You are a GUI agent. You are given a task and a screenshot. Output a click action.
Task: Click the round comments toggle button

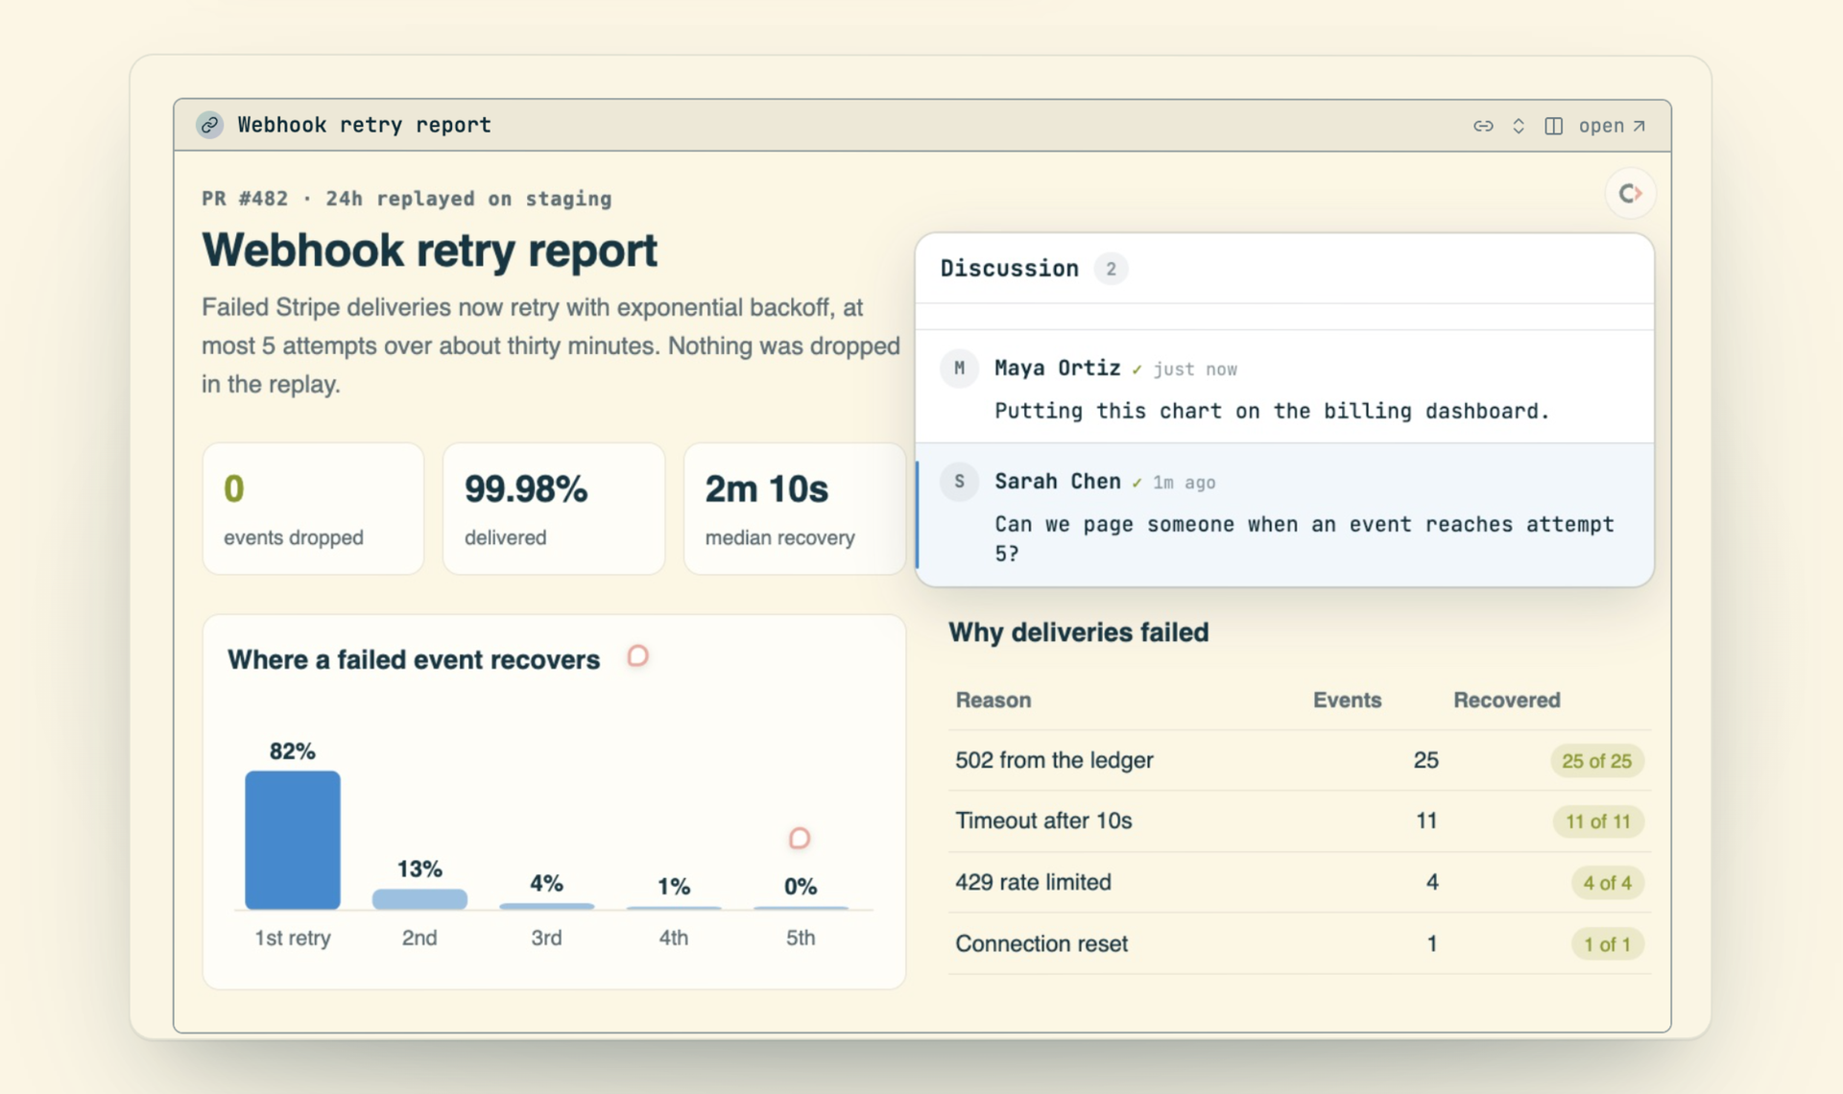click(x=1630, y=194)
